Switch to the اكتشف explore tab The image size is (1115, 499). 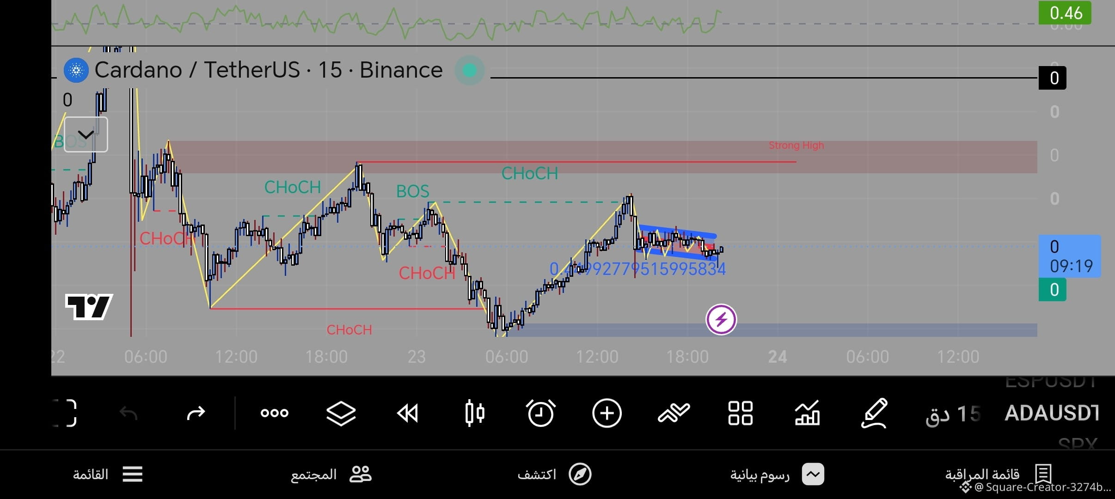[554, 475]
